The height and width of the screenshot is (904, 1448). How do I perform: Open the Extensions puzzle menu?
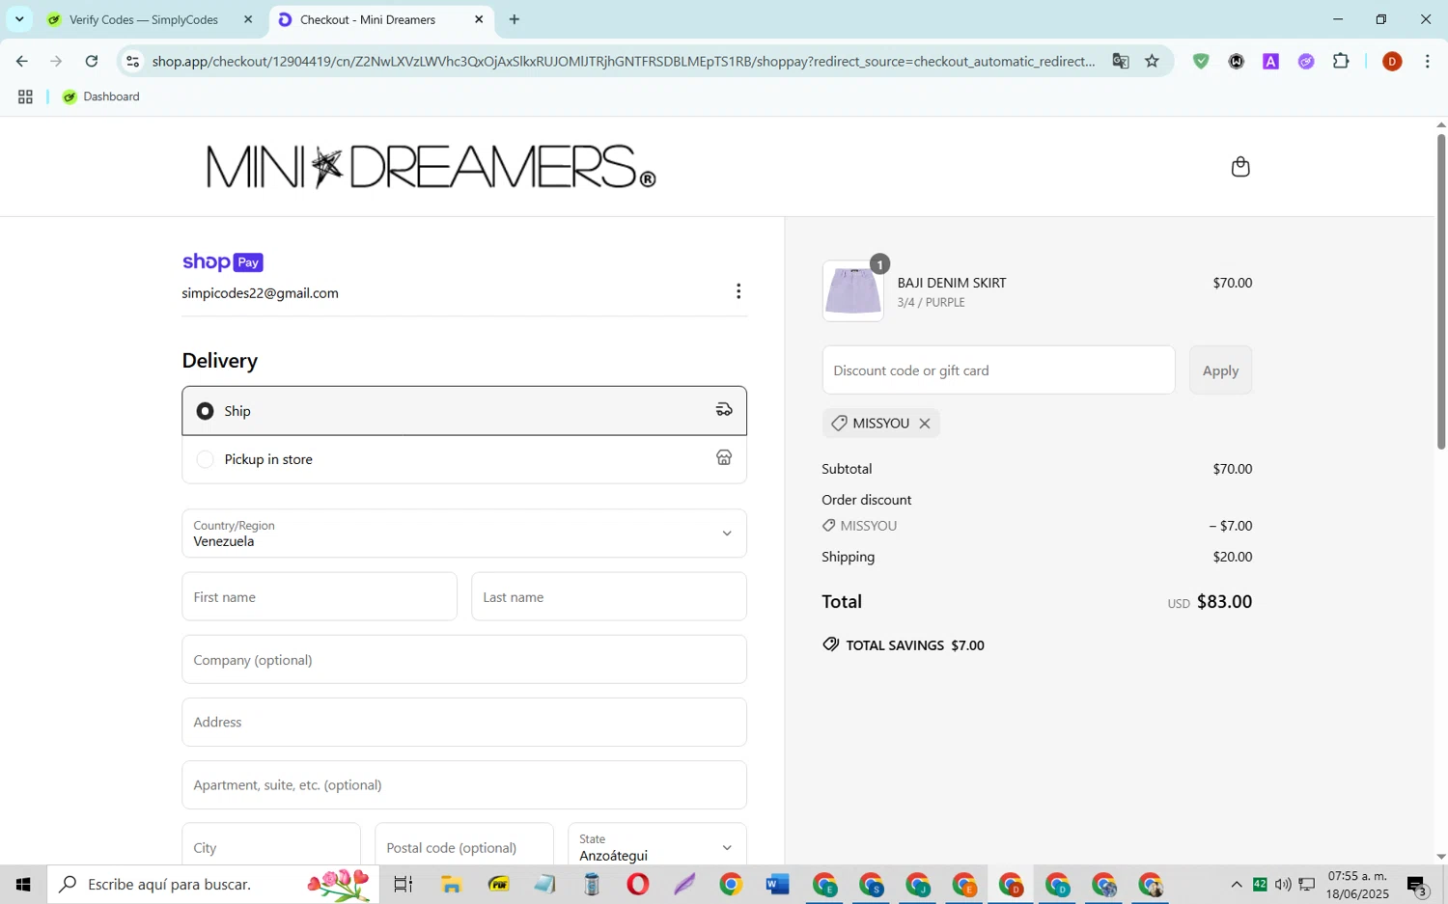tap(1341, 61)
